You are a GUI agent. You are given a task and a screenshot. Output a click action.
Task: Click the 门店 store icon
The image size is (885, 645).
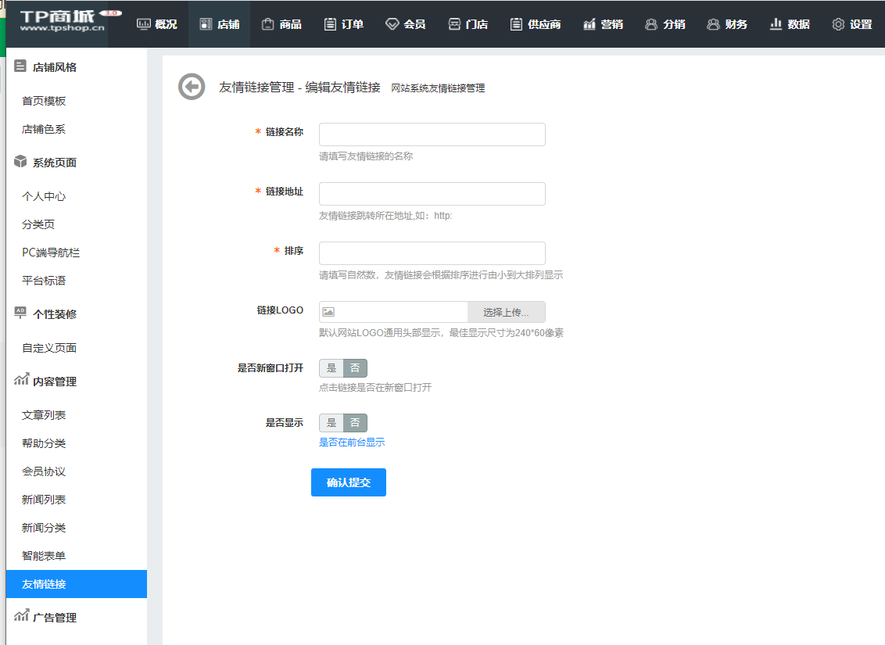tap(454, 24)
